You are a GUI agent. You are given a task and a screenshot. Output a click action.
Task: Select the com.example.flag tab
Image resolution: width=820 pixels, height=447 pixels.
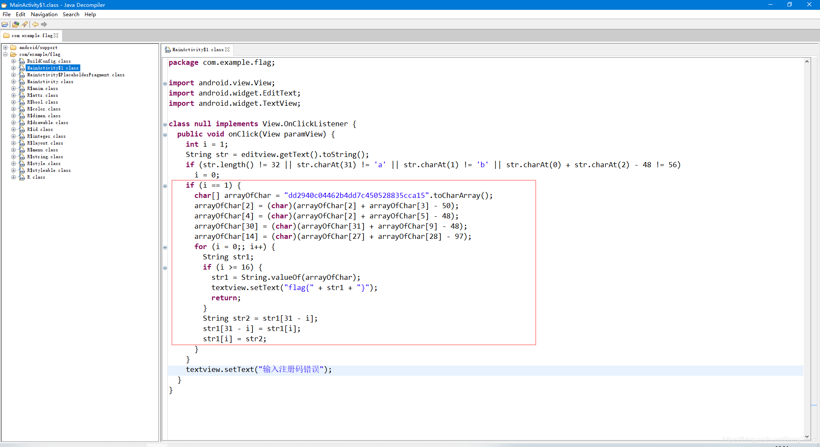(32, 35)
